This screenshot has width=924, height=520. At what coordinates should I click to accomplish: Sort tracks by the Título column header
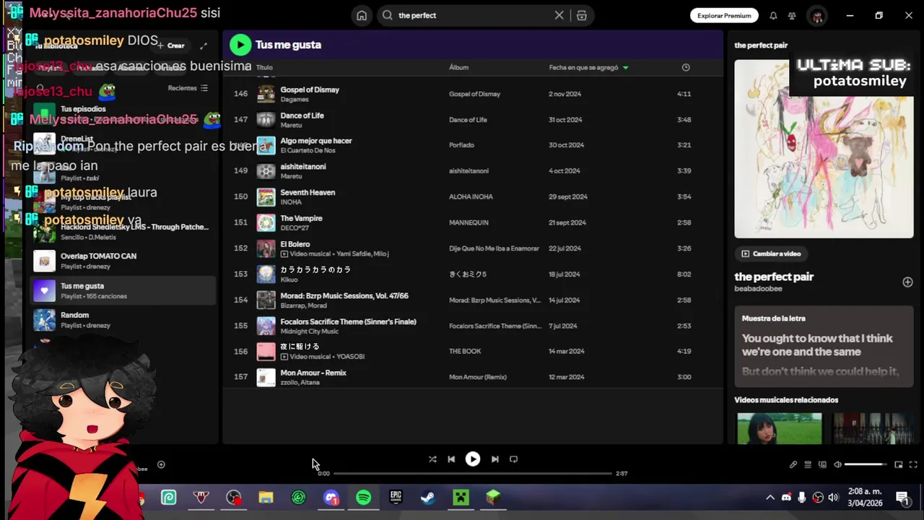pos(264,67)
